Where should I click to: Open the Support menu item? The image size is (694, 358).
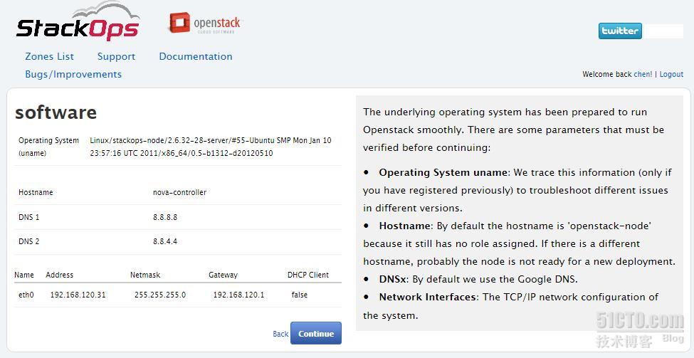117,57
